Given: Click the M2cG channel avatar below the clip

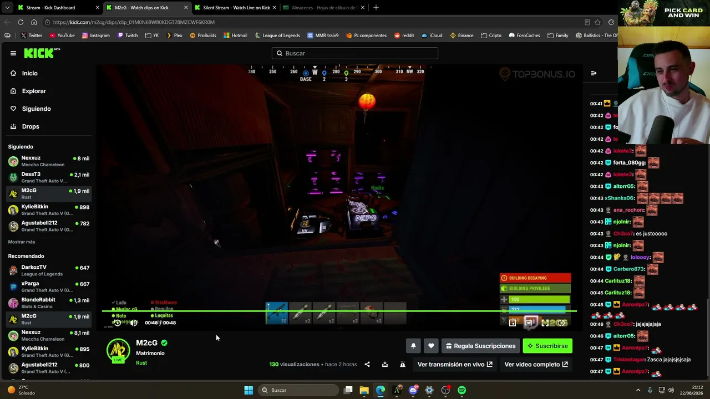Looking at the screenshot, I should click(118, 351).
